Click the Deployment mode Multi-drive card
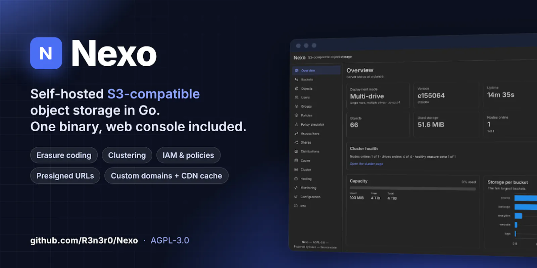The image size is (537, 268). coord(378,96)
